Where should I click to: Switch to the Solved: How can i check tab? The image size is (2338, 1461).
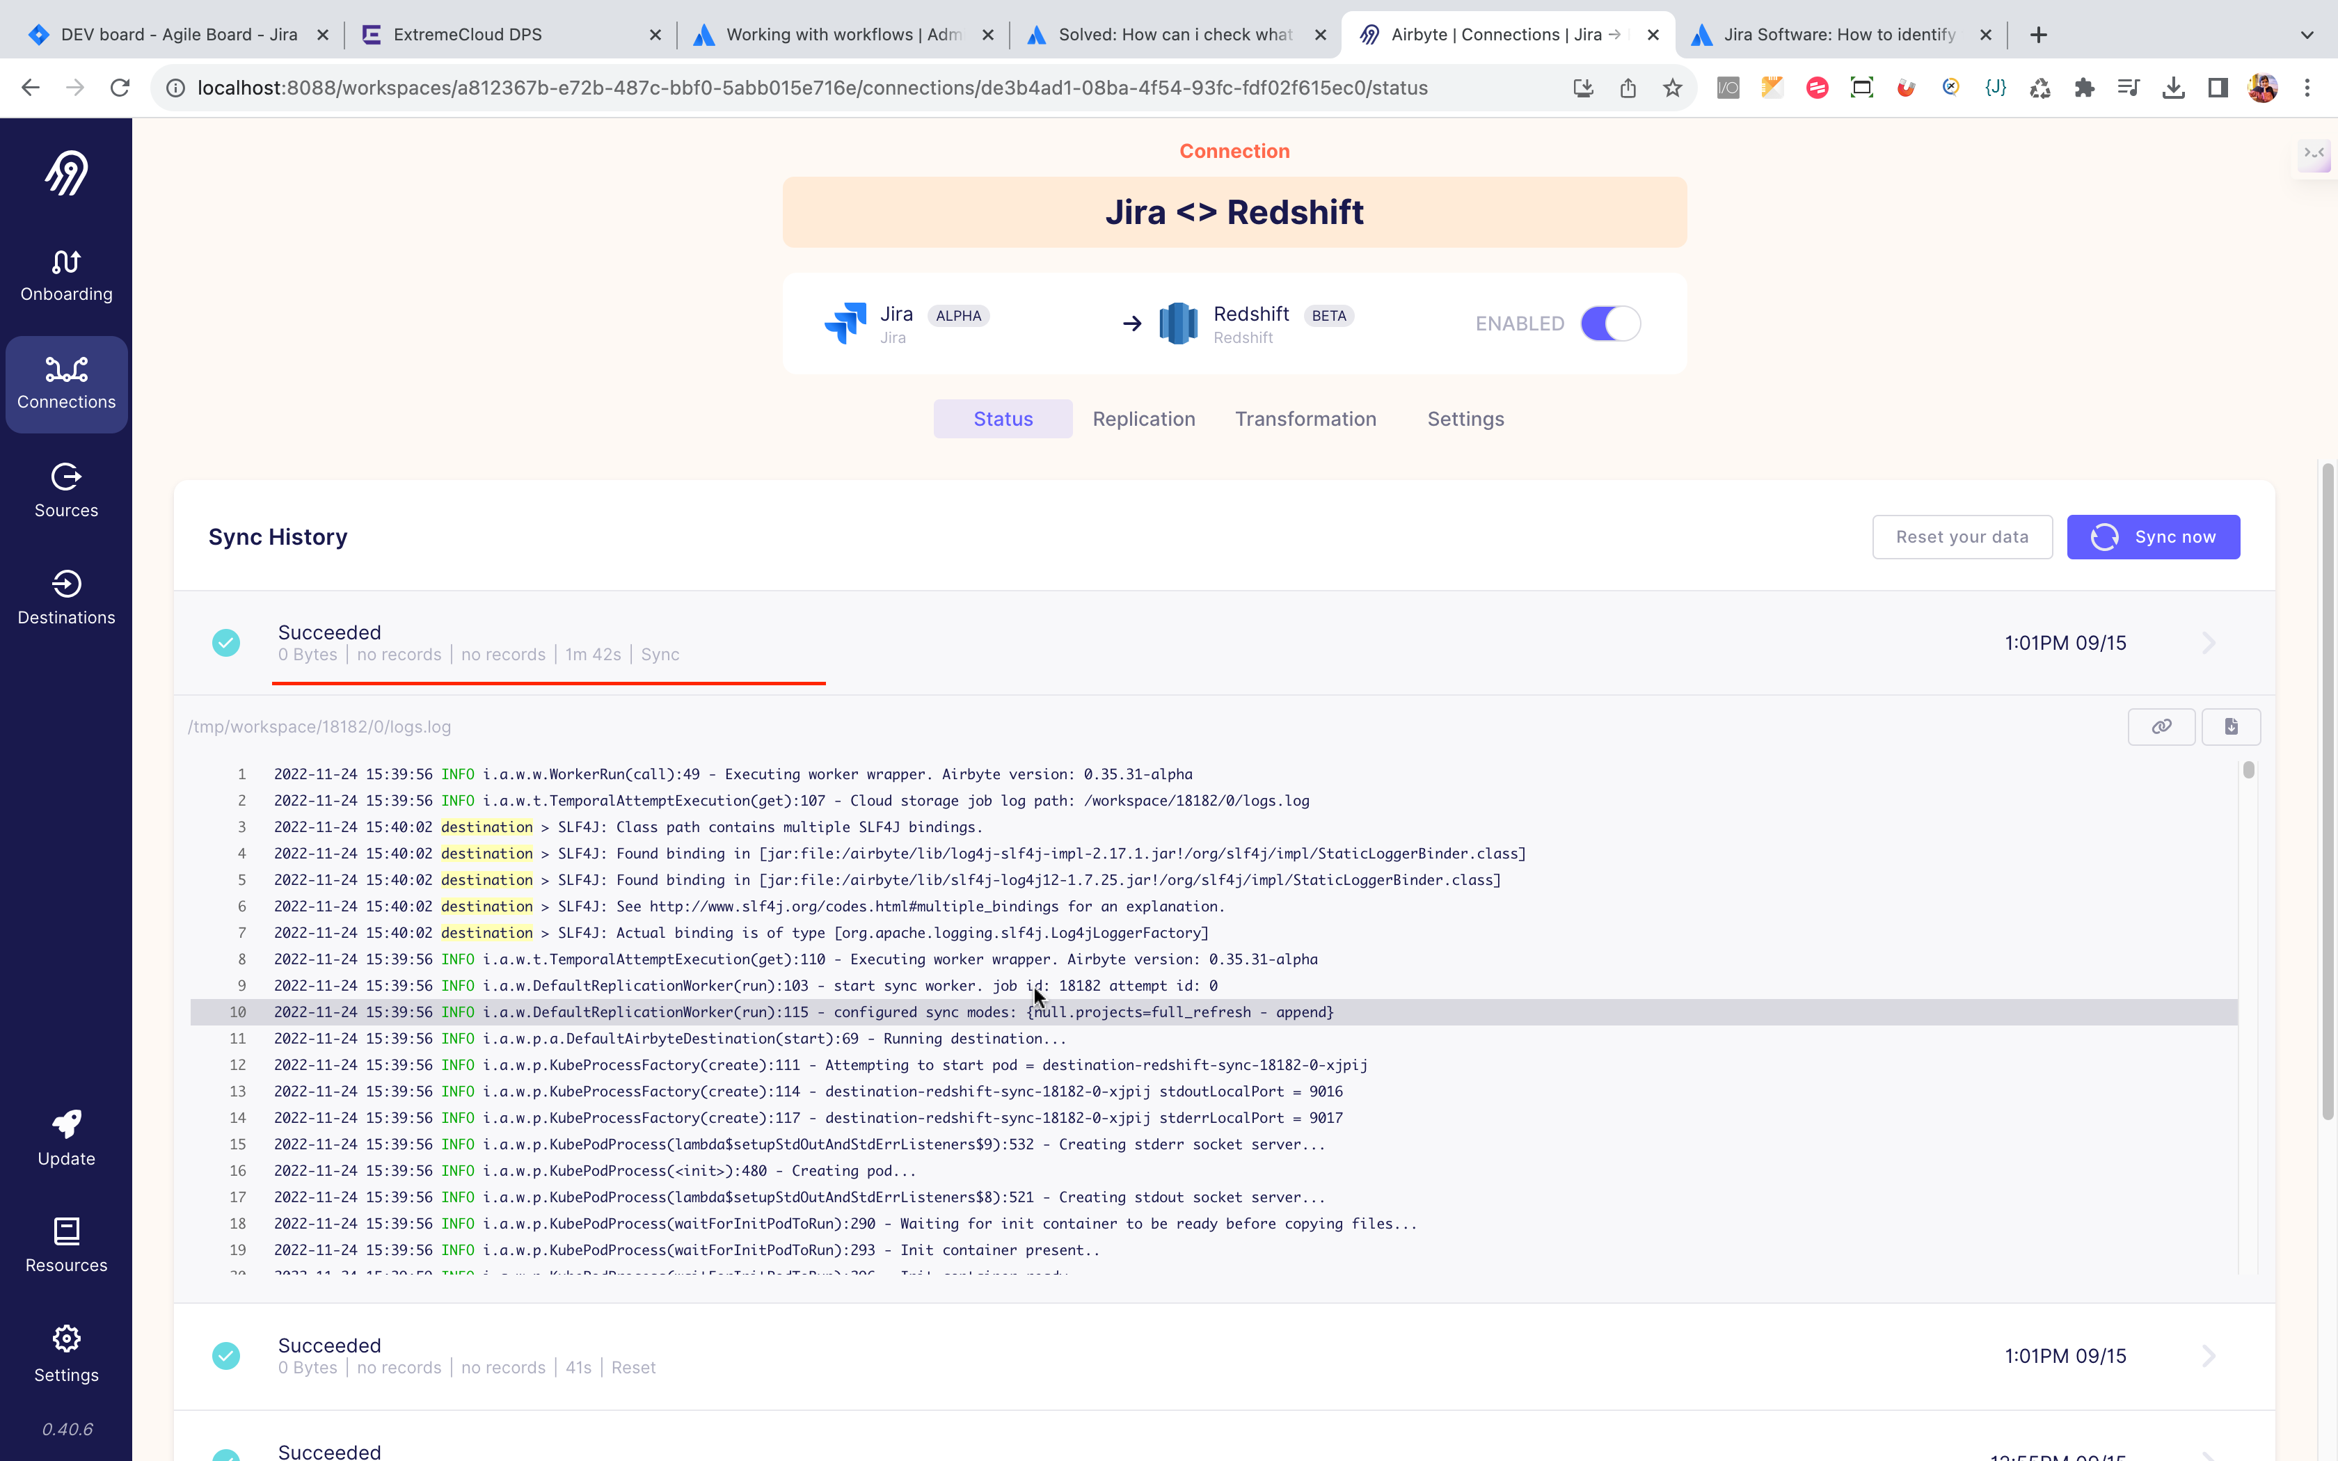coord(1175,35)
